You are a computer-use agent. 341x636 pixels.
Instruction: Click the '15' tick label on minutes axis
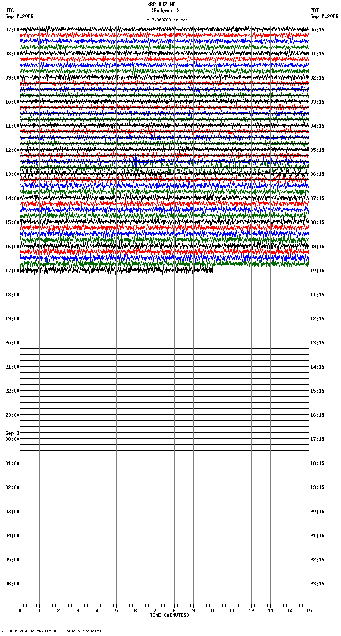point(309,611)
